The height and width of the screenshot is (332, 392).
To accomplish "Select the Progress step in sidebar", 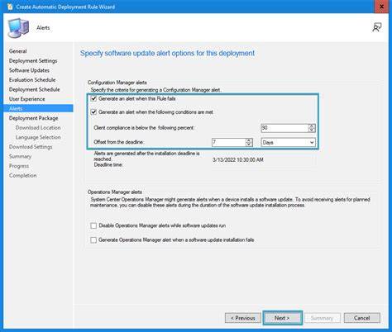I will [19, 166].
